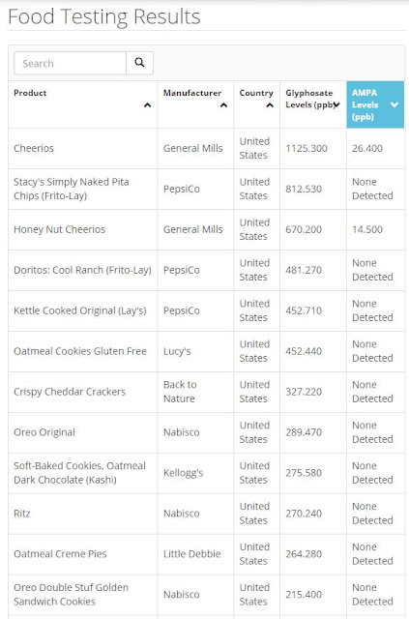409x619 pixels.
Task: Select Stacy's Simply Naked Pita Chips
Action: pos(71,189)
